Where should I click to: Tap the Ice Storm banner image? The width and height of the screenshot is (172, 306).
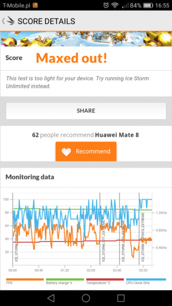tap(86, 39)
